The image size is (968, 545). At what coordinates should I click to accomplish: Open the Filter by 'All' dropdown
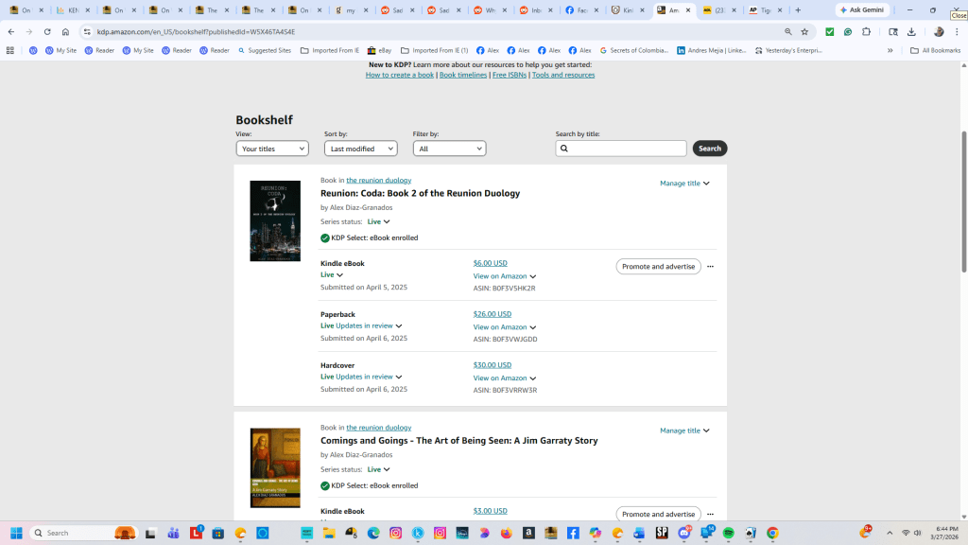pyautogui.click(x=449, y=149)
